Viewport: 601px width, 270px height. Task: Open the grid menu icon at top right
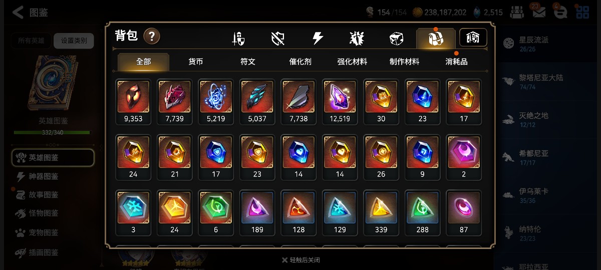(x=582, y=12)
